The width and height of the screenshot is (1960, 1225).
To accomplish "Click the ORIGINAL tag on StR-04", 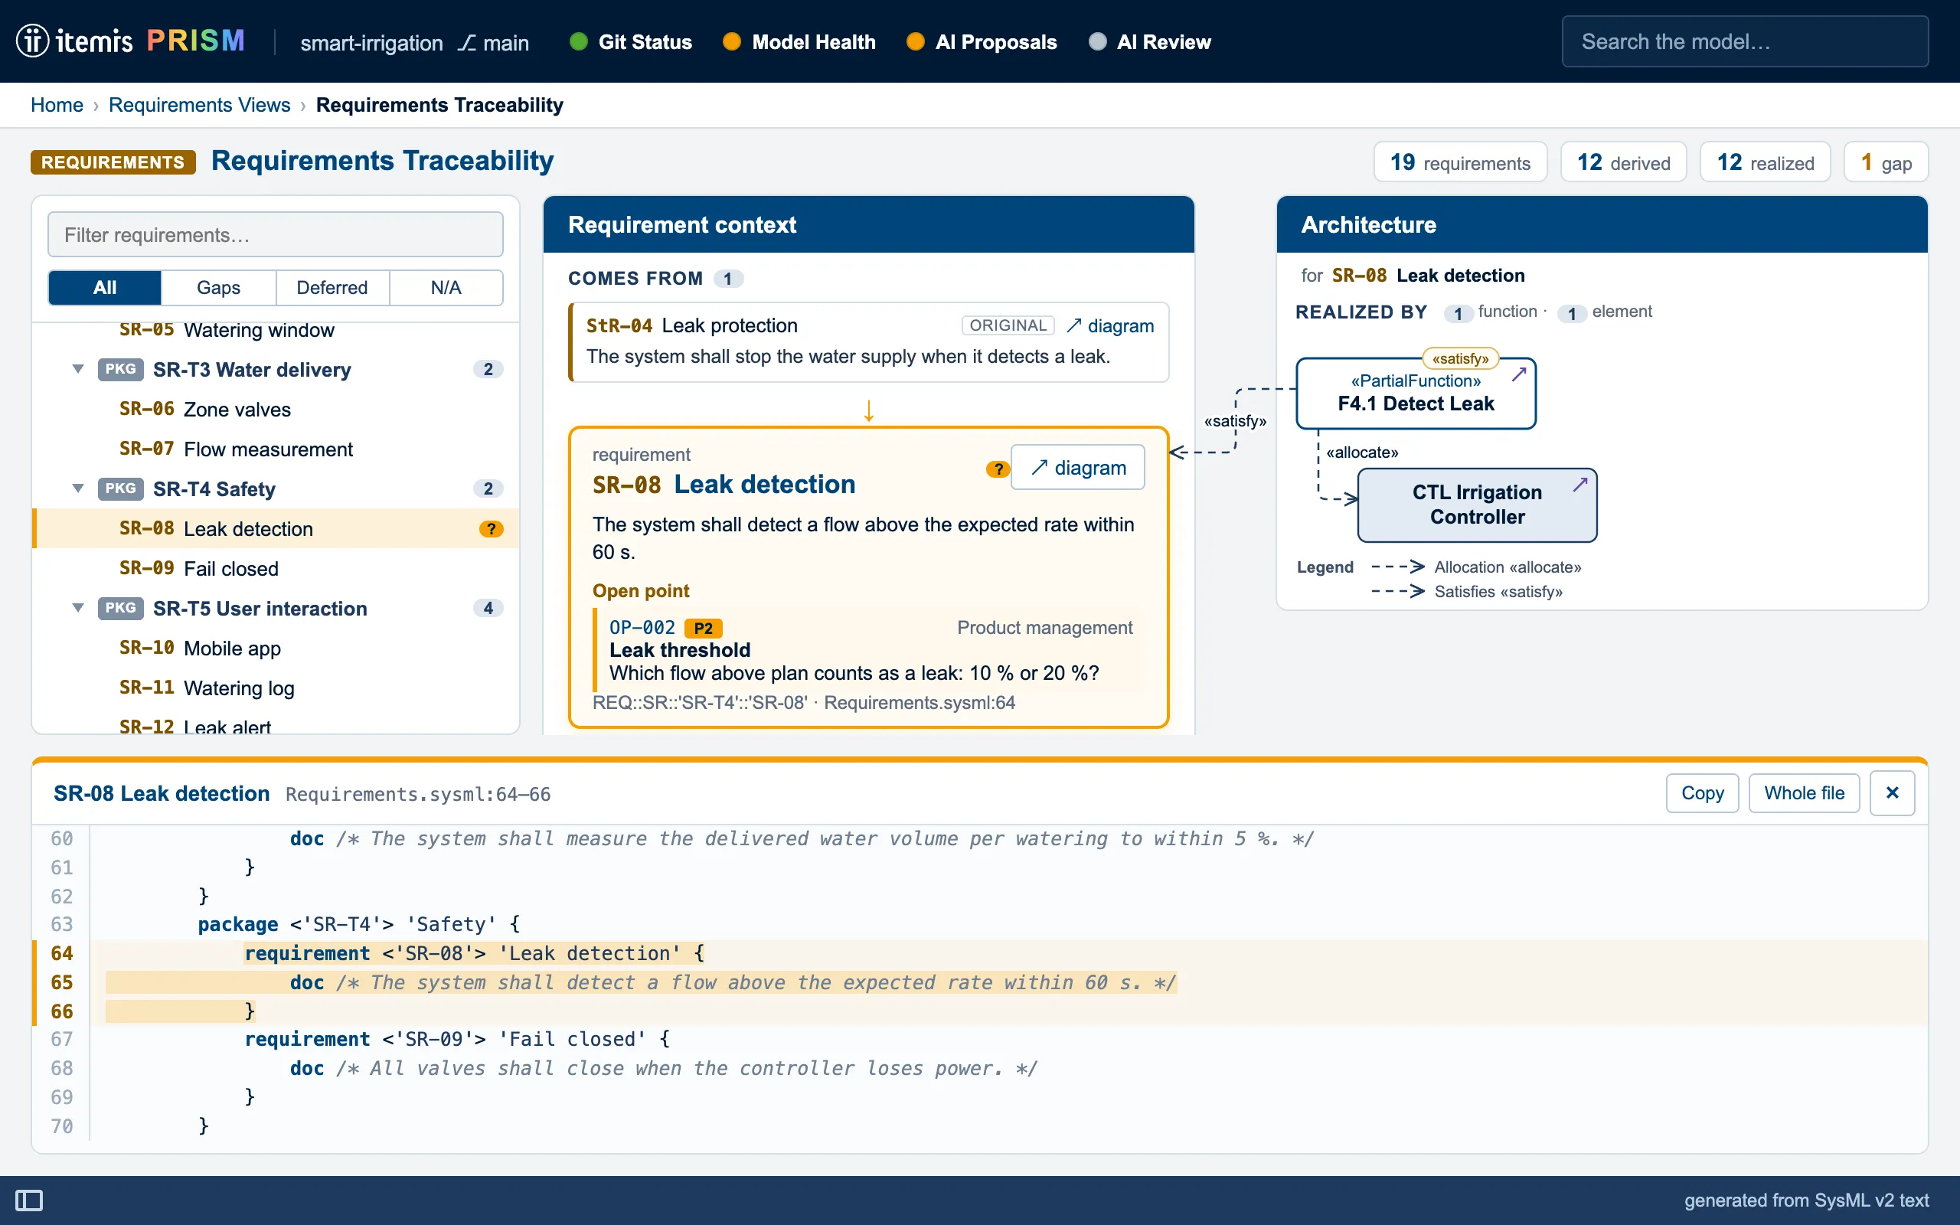I will point(1008,325).
